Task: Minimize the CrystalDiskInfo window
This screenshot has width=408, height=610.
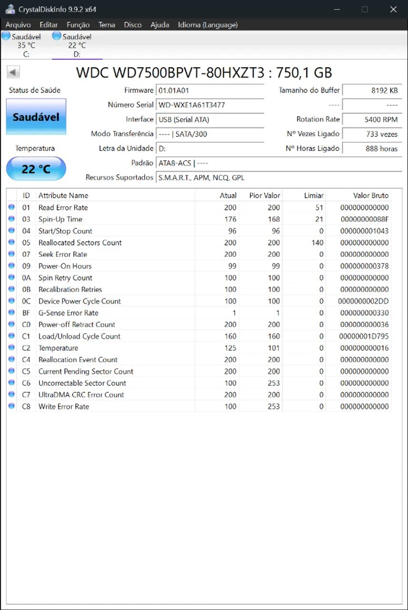Action: click(x=337, y=9)
